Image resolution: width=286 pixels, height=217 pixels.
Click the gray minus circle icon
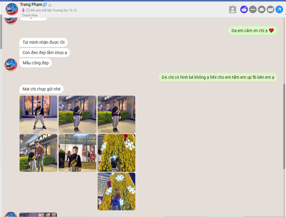coord(253,9)
